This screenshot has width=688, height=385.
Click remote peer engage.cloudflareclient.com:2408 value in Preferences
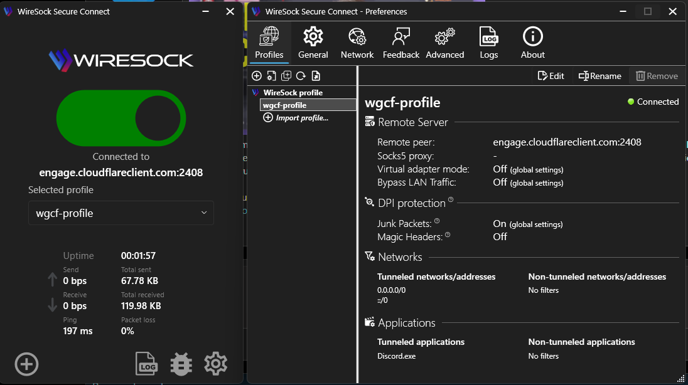pyautogui.click(x=567, y=142)
